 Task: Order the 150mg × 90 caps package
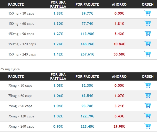coord(148,34)
